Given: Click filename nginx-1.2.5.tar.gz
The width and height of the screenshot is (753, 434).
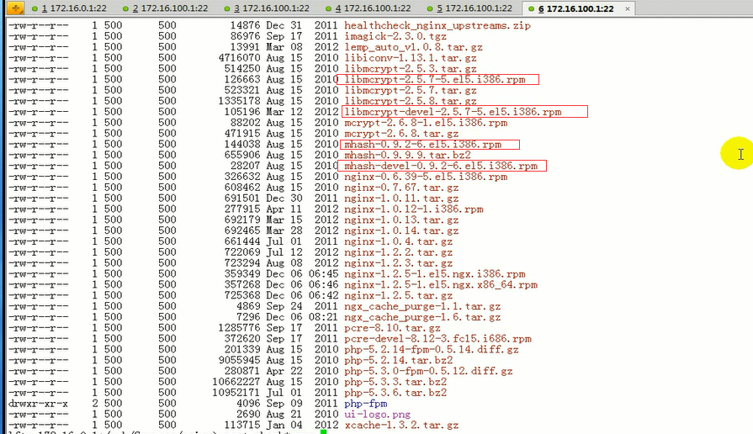Looking at the screenshot, I should (x=398, y=295).
